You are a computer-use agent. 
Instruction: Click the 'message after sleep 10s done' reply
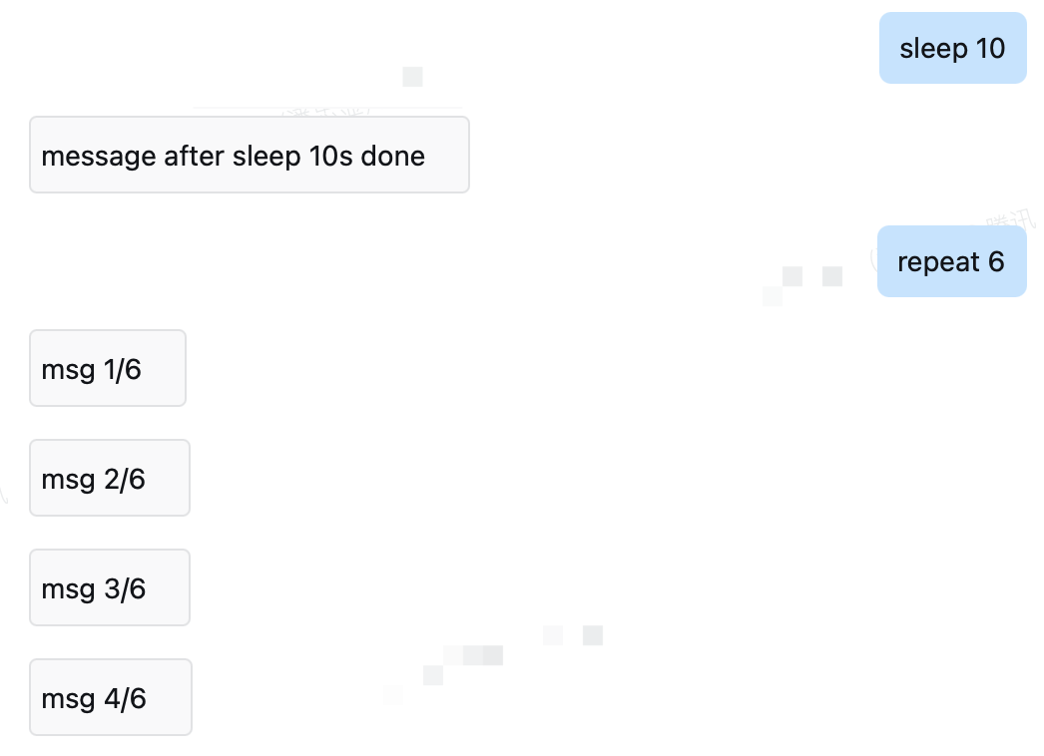coord(250,155)
